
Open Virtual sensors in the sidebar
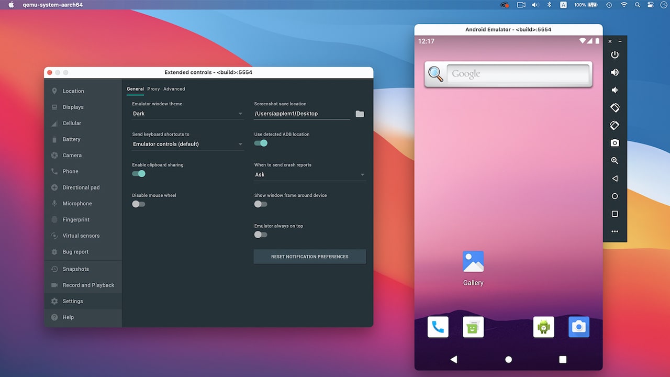pyautogui.click(x=81, y=236)
